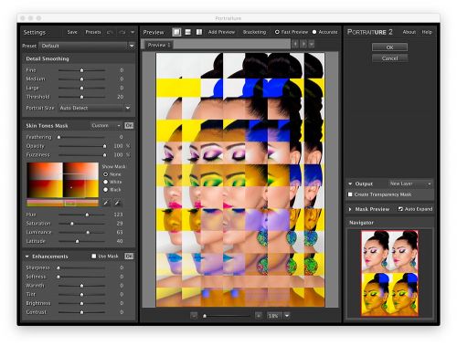
Task: Click the Threshold slider
Action: coord(81,97)
